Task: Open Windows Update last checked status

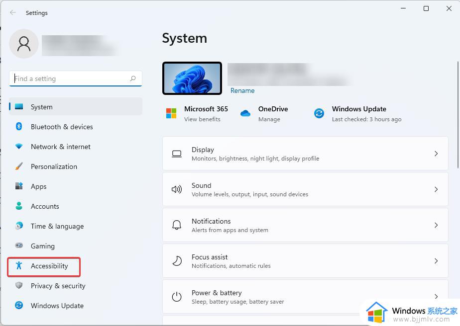Action: coord(366,119)
